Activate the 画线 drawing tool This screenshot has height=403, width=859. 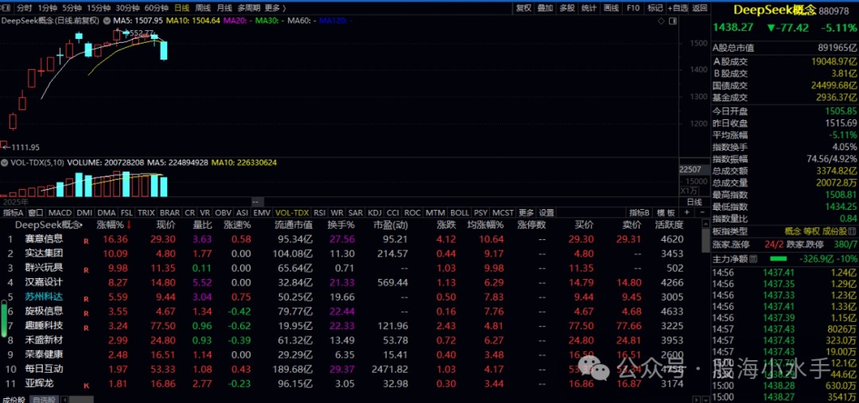pyautogui.click(x=611, y=8)
